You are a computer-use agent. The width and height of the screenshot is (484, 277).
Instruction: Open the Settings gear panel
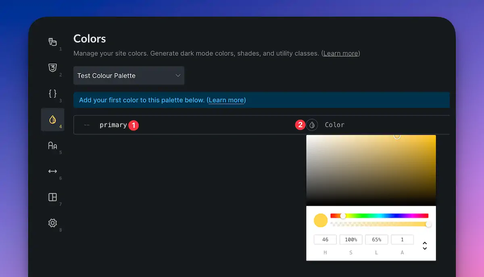52,223
